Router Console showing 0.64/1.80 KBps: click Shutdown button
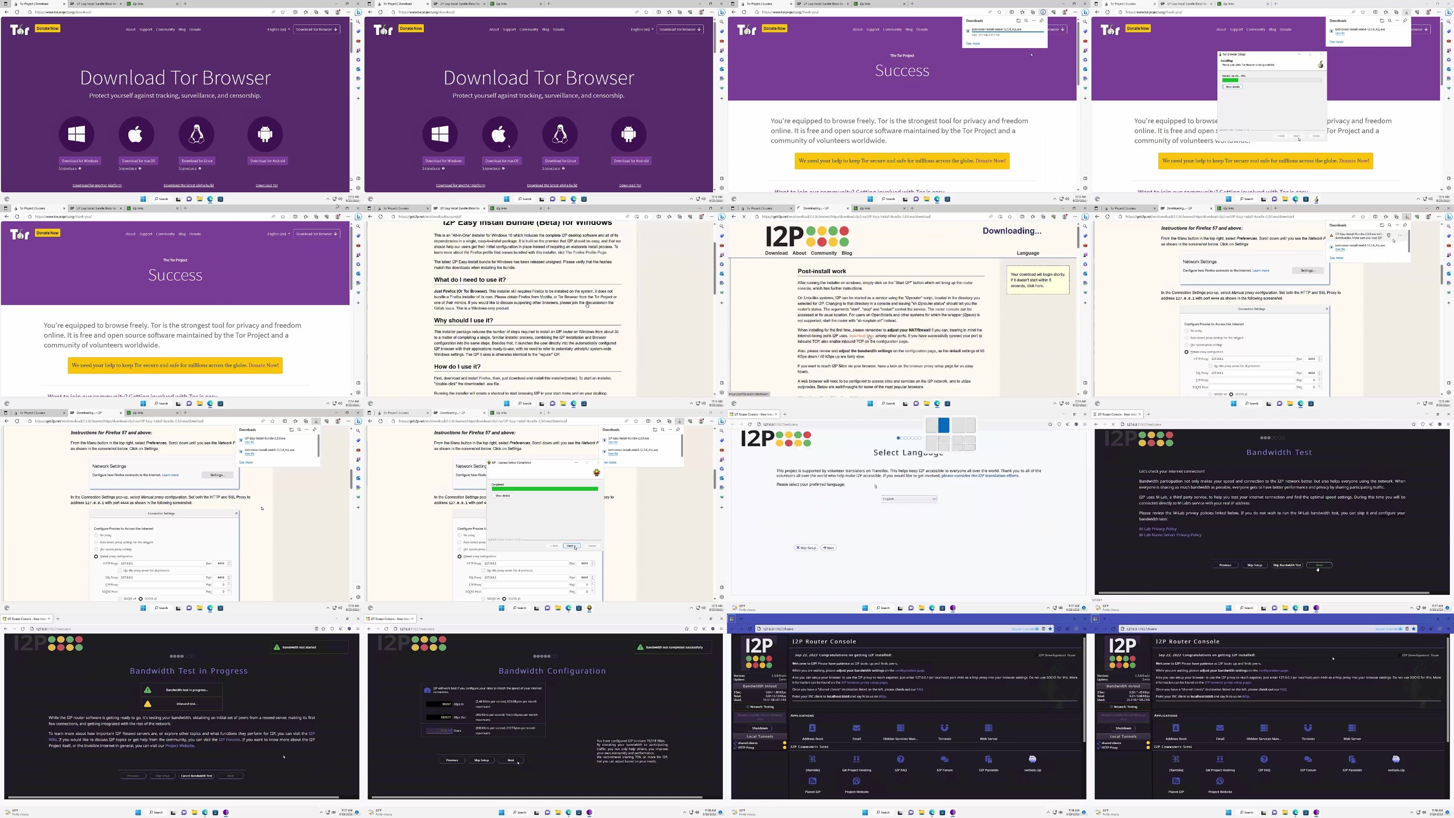The image size is (1454, 818). click(759, 728)
